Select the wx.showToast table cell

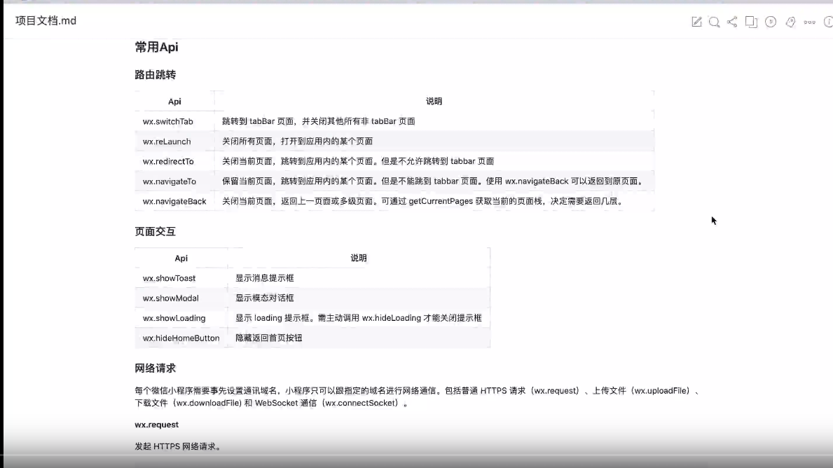pos(170,278)
